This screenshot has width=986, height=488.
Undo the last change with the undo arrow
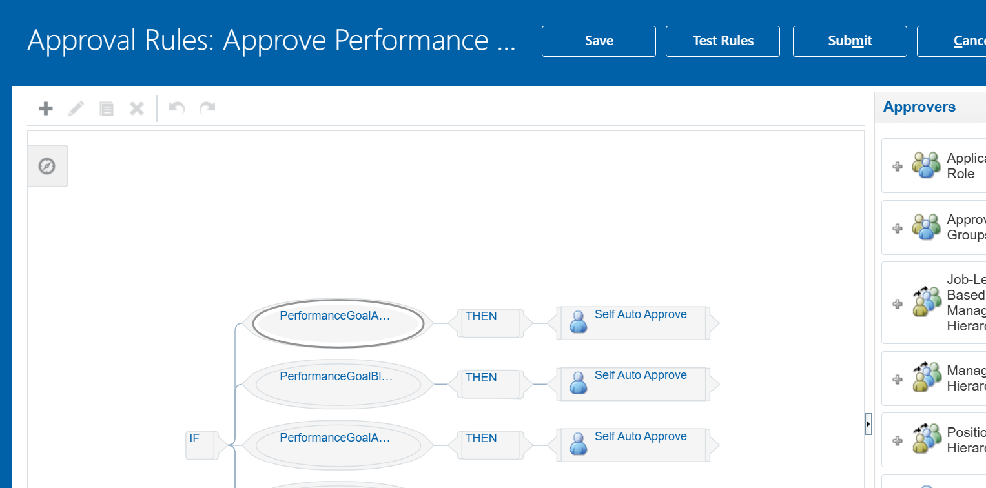coord(177,108)
